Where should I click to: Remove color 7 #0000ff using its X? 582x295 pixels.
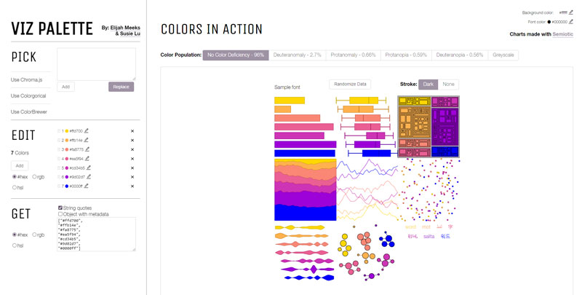pos(132,186)
